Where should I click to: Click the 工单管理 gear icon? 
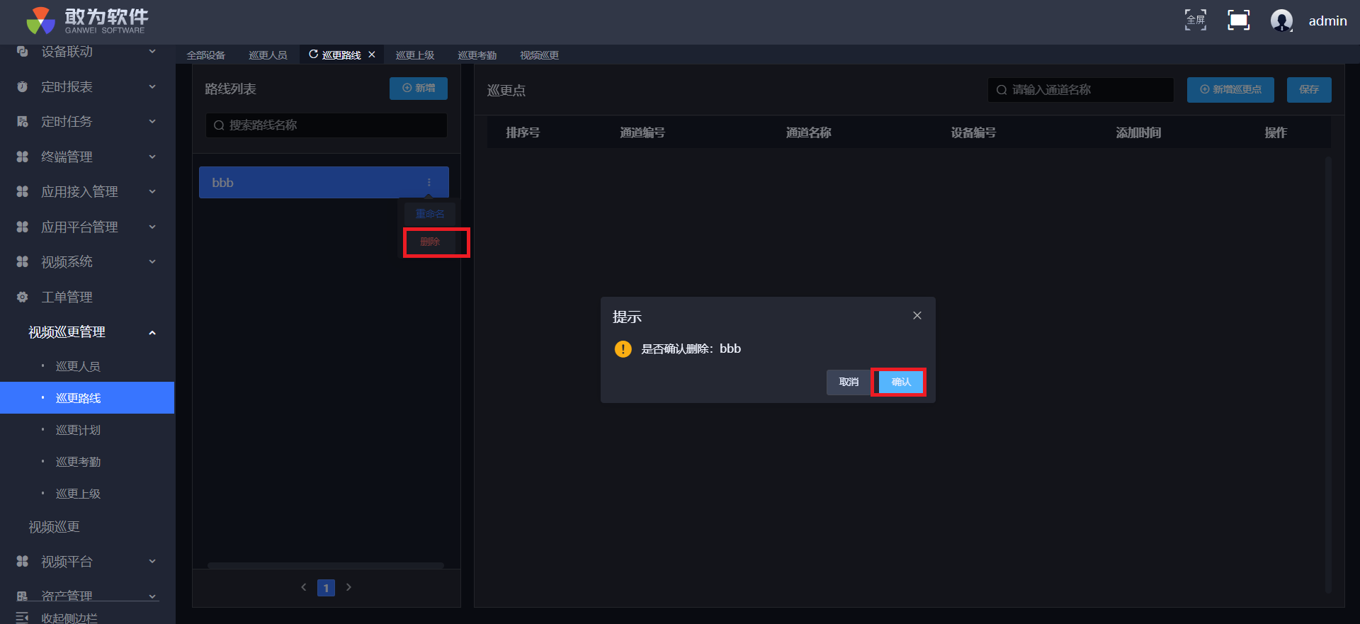coord(23,297)
